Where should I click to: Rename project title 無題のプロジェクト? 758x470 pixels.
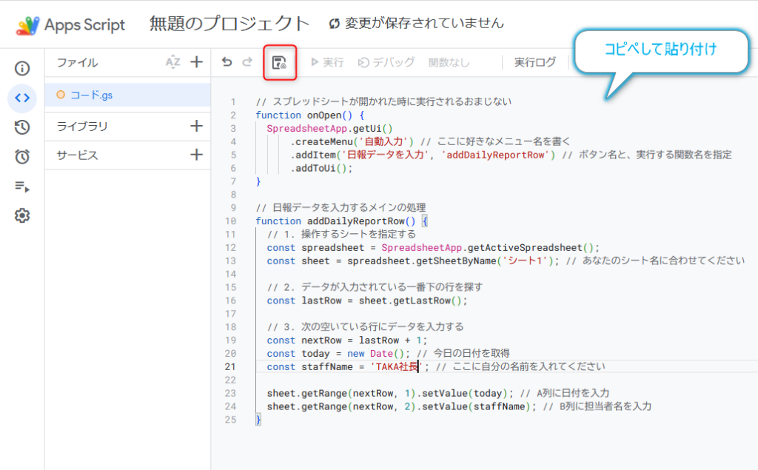click(x=229, y=23)
